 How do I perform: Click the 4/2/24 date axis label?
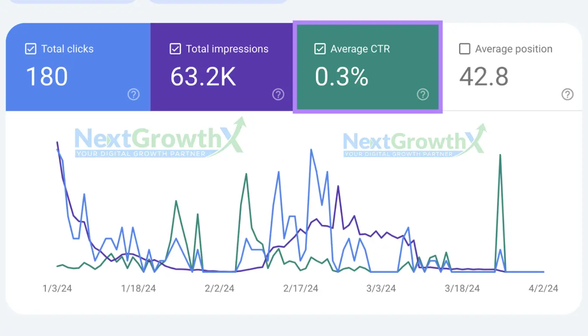coord(543,289)
